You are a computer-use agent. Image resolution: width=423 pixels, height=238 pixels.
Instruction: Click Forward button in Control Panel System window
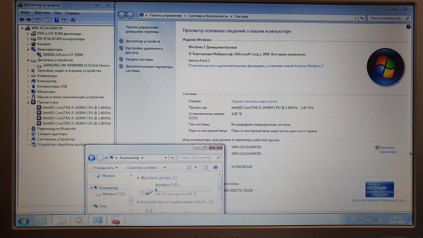pyautogui.click(x=130, y=15)
